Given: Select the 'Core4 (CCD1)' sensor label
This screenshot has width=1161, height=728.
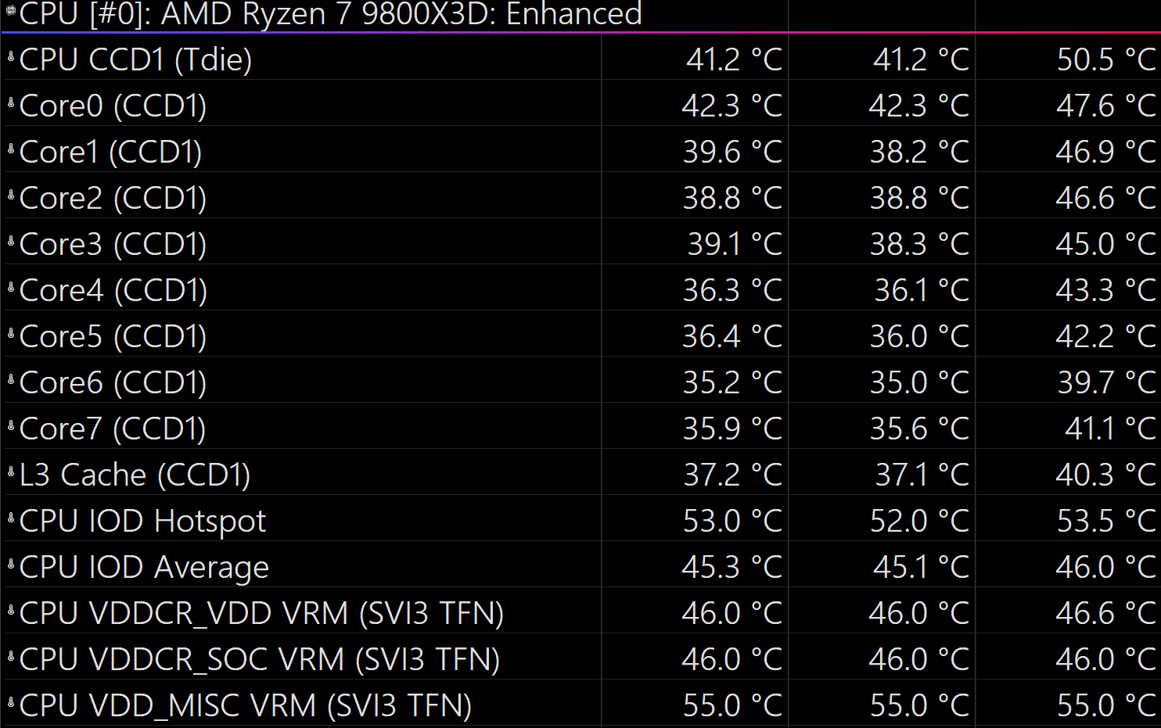Looking at the screenshot, I should coord(113,291).
